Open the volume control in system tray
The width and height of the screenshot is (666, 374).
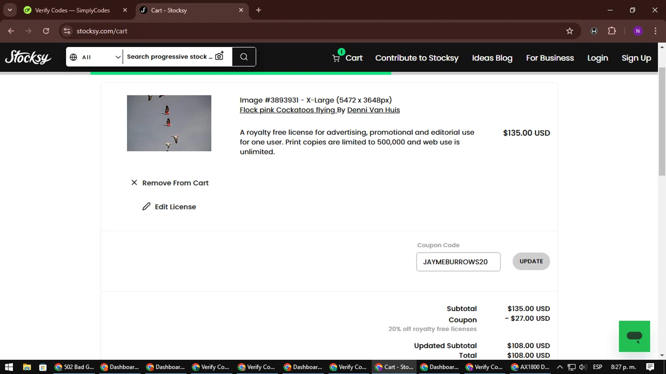pos(583,367)
